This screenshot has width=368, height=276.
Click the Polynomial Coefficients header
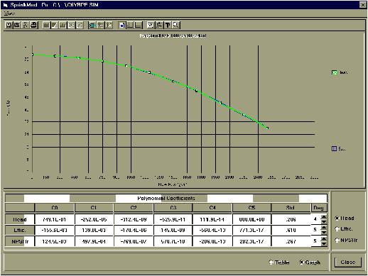pos(166,198)
